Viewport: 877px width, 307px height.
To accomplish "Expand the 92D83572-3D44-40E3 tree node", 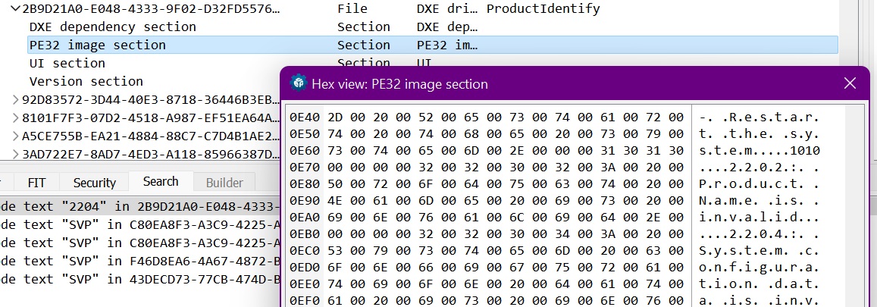I will [16, 100].
